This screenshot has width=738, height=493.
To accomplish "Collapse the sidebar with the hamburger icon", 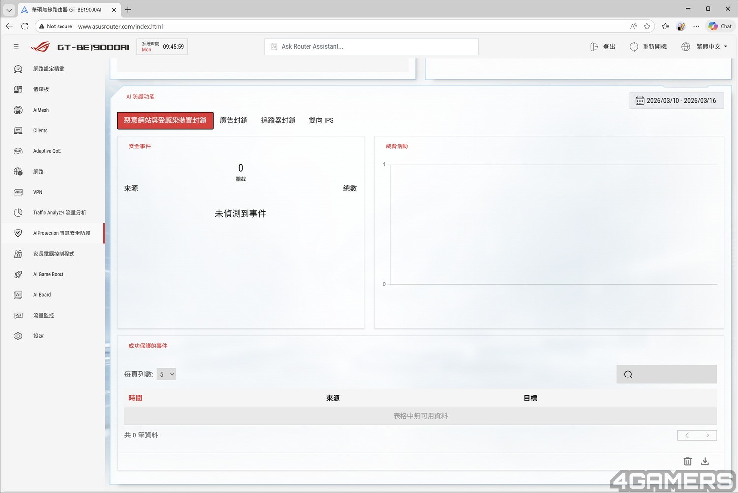I will pos(16,47).
